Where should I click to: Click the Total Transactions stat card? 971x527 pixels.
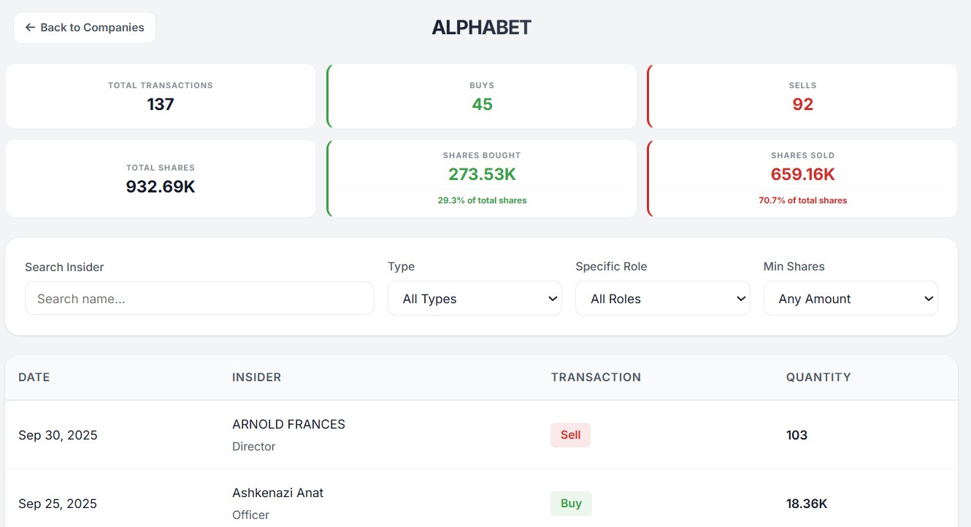(160, 95)
